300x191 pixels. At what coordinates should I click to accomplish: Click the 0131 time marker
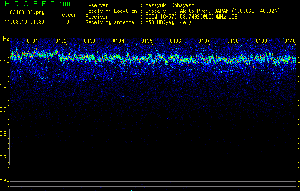point(32,42)
